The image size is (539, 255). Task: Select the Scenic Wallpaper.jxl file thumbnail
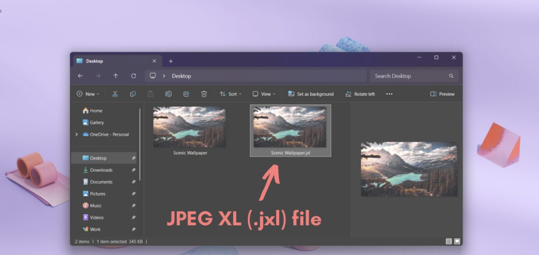click(290, 127)
